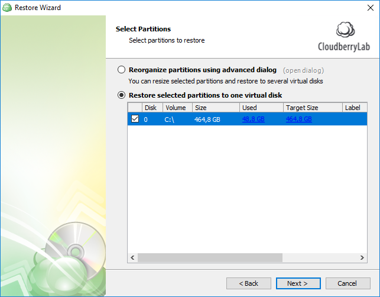This screenshot has height=297, width=380.
Task: Proceed with the Next button
Action: point(298,283)
